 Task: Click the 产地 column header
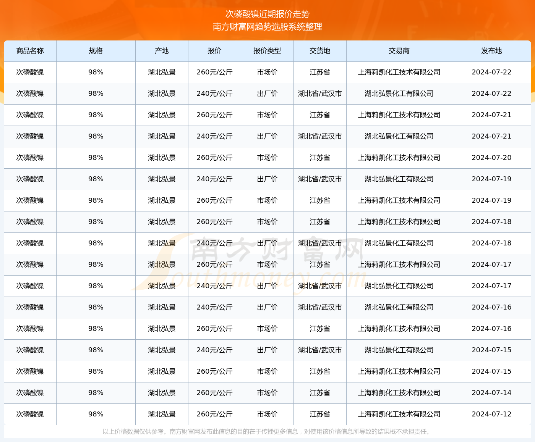pyautogui.click(x=162, y=51)
